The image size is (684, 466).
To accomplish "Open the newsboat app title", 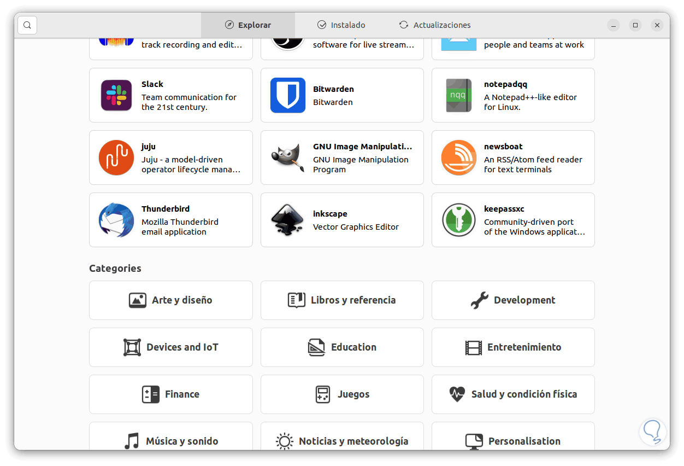I will coord(503,147).
